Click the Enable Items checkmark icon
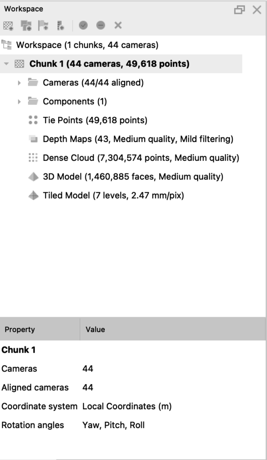The height and width of the screenshot is (460, 267). 83,26
